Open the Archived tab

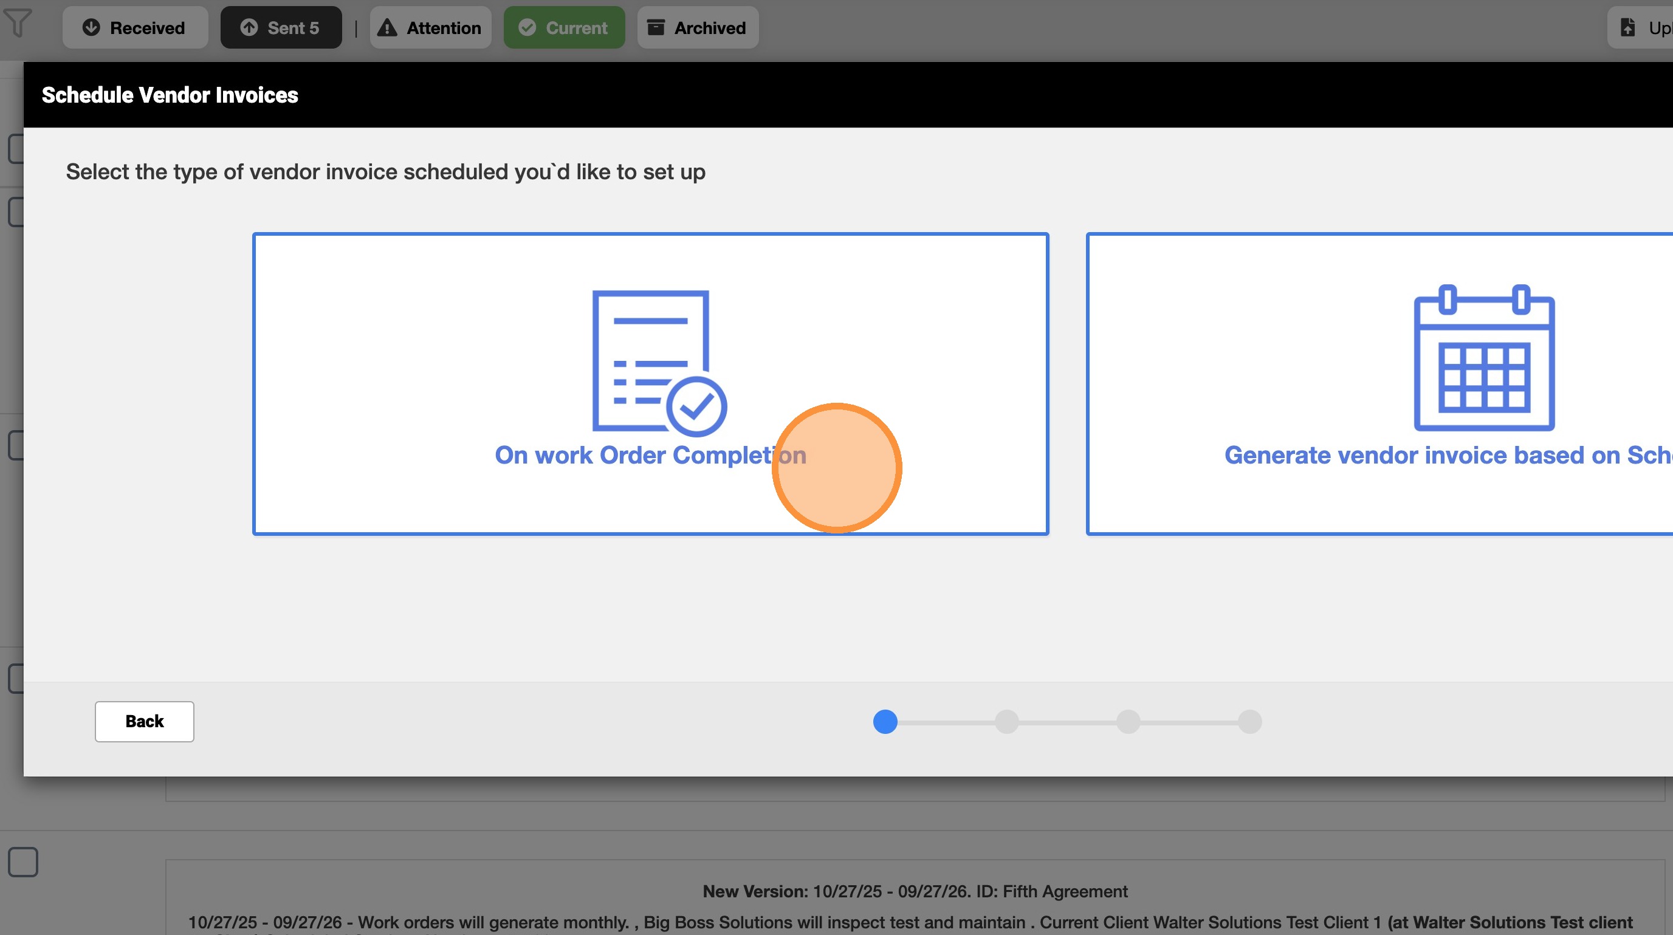[x=698, y=28]
